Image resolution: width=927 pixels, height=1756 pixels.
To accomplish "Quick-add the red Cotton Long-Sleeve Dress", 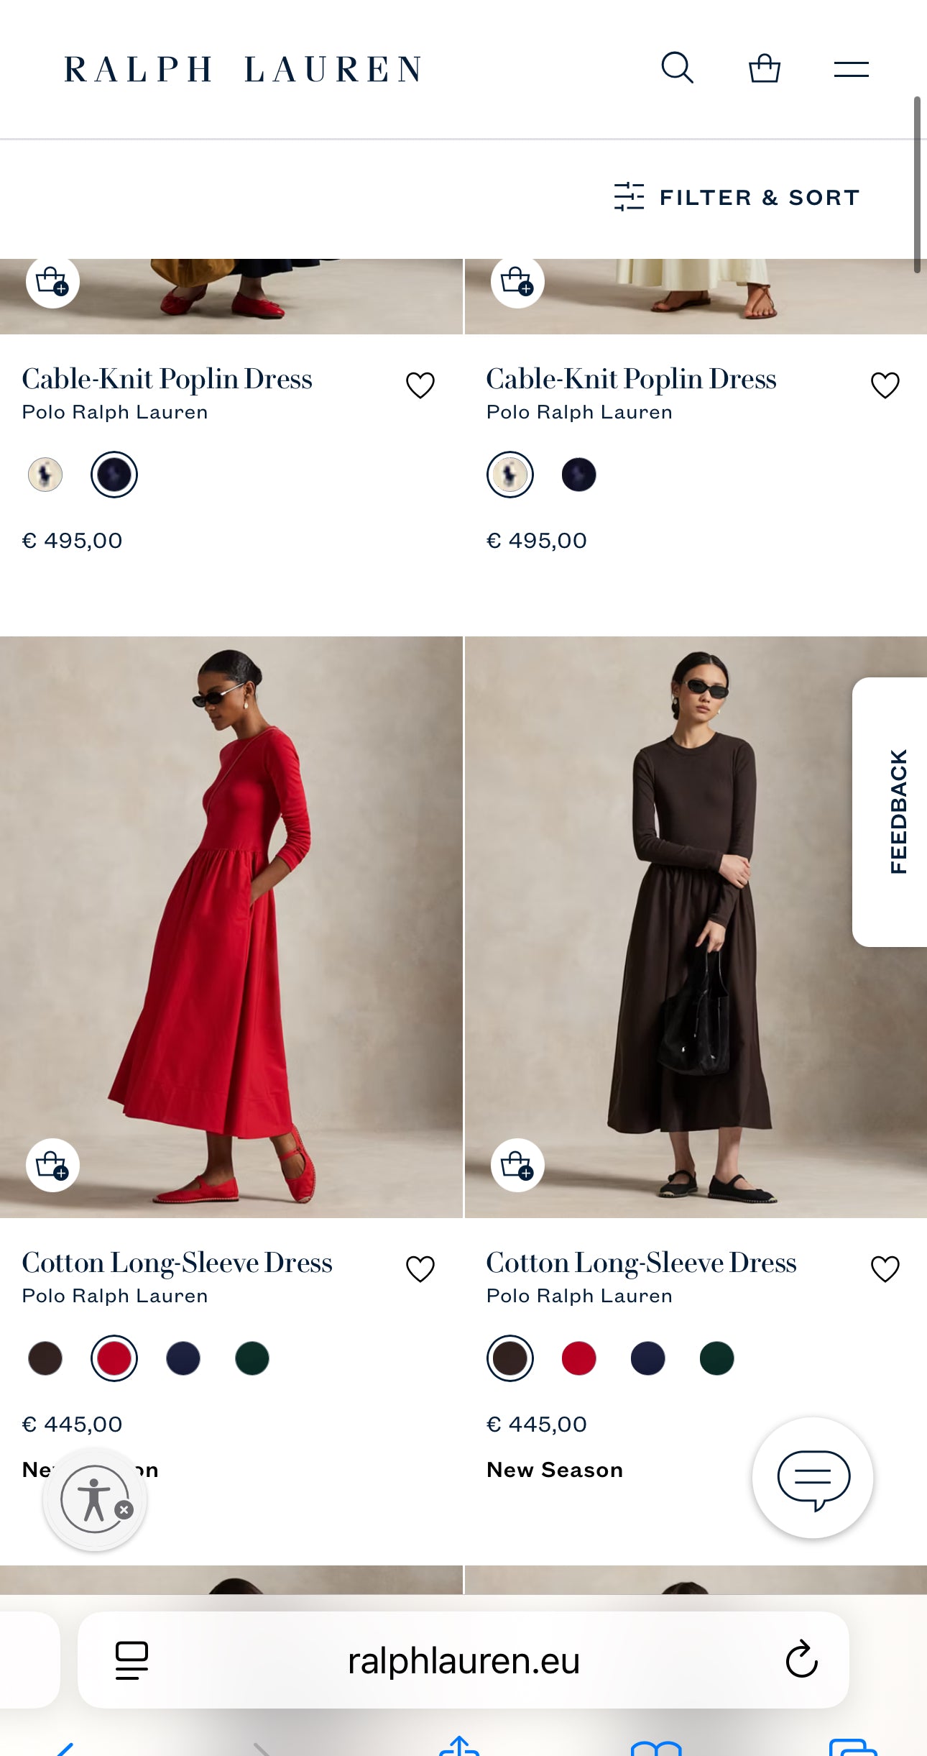I will click(52, 1165).
